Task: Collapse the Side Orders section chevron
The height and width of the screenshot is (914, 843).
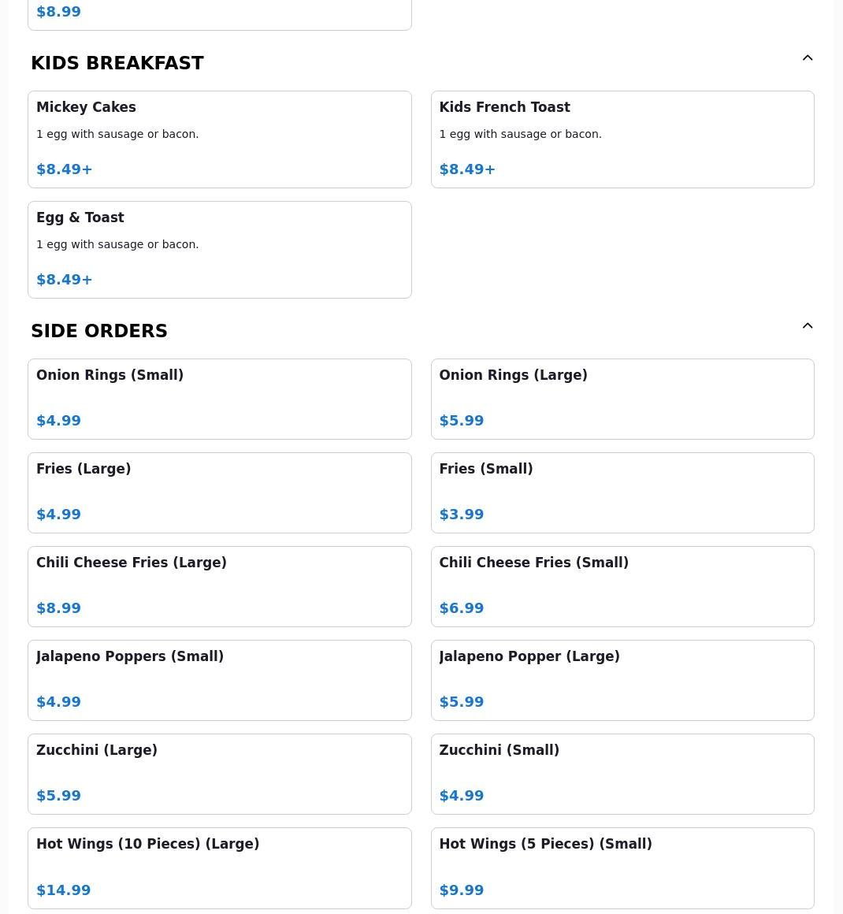Action: tap(808, 326)
